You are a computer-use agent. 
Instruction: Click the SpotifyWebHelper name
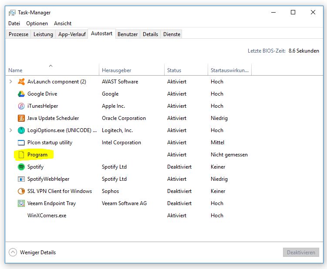[48, 179]
